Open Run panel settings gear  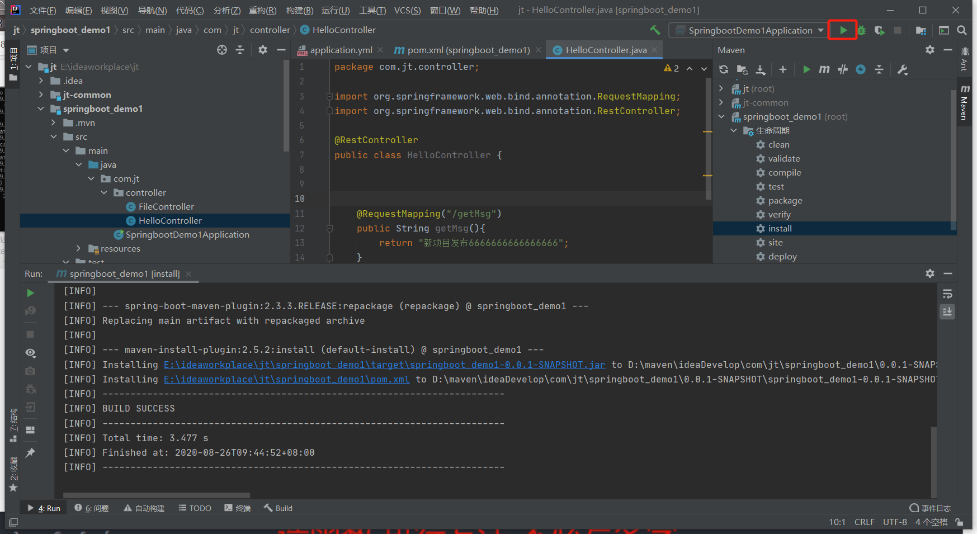(930, 273)
